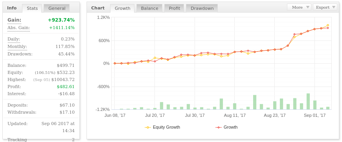Select the $482.61 profit value

[x=66, y=87]
